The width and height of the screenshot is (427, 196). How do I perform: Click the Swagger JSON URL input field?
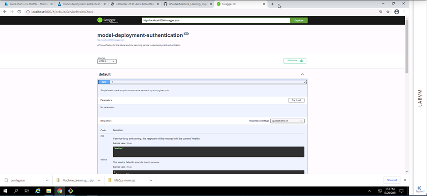click(x=216, y=20)
